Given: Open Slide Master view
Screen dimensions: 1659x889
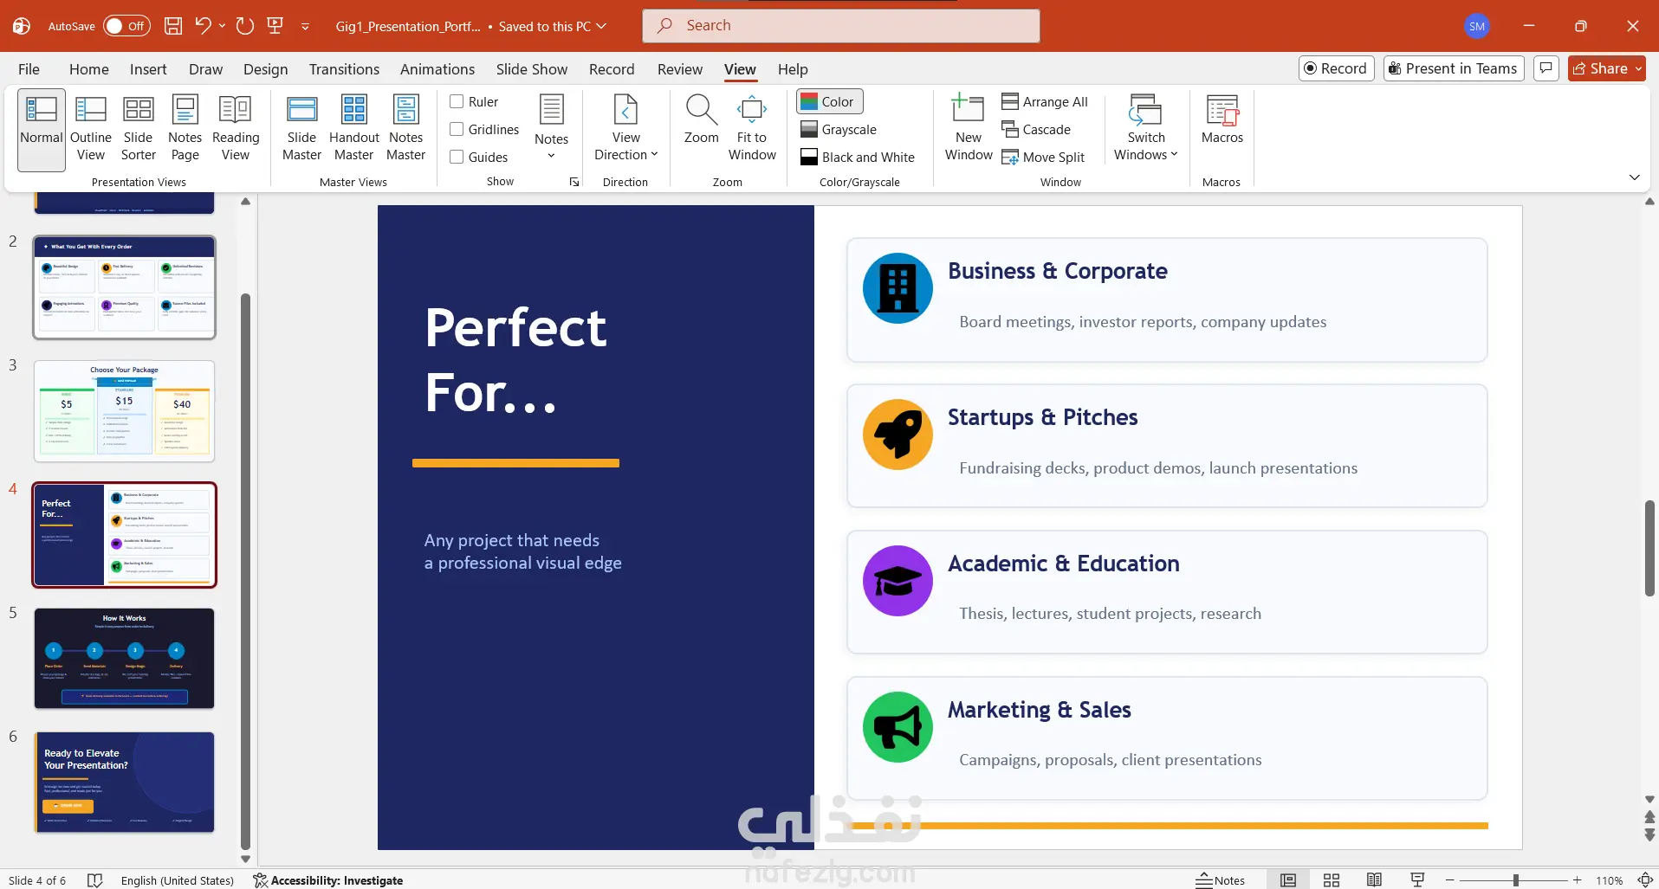Looking at the screenshot, I should click(x=301, y=130).
